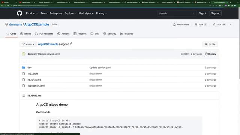Open the 'Update service.yaml' commit in dev row

click(x=100, y=67)
